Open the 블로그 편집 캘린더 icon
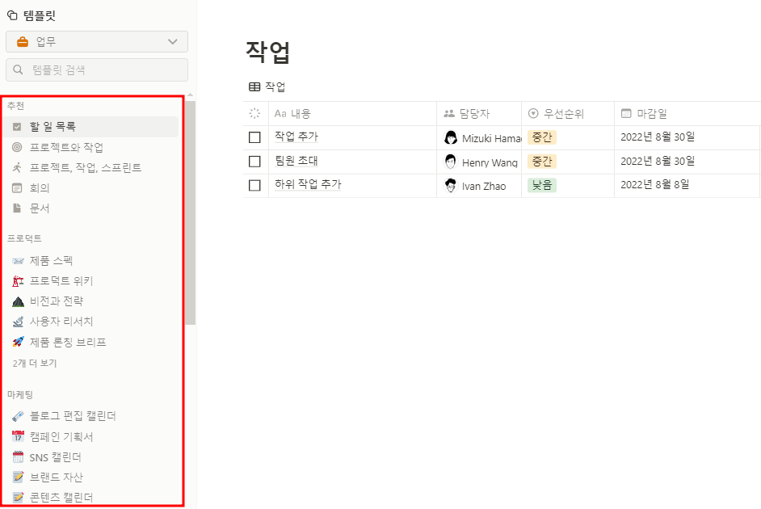The width and height of the screenshot is (761, 509). pyautogui.click(x=18, y=415)
